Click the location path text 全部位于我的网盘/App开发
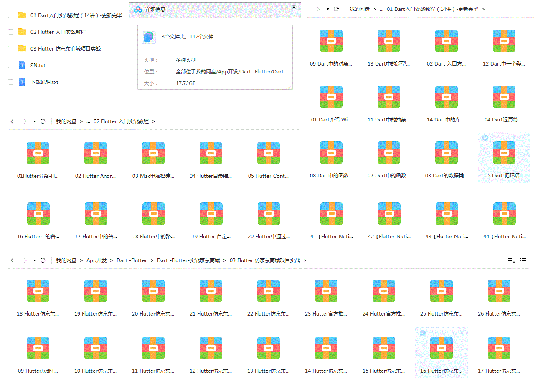The image size is (543, 384). point(232,72)
